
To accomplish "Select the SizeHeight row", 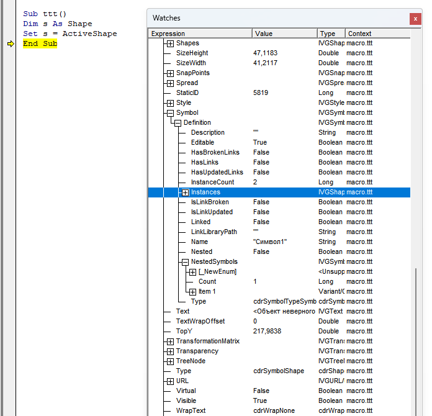I will tap(279, 53).
